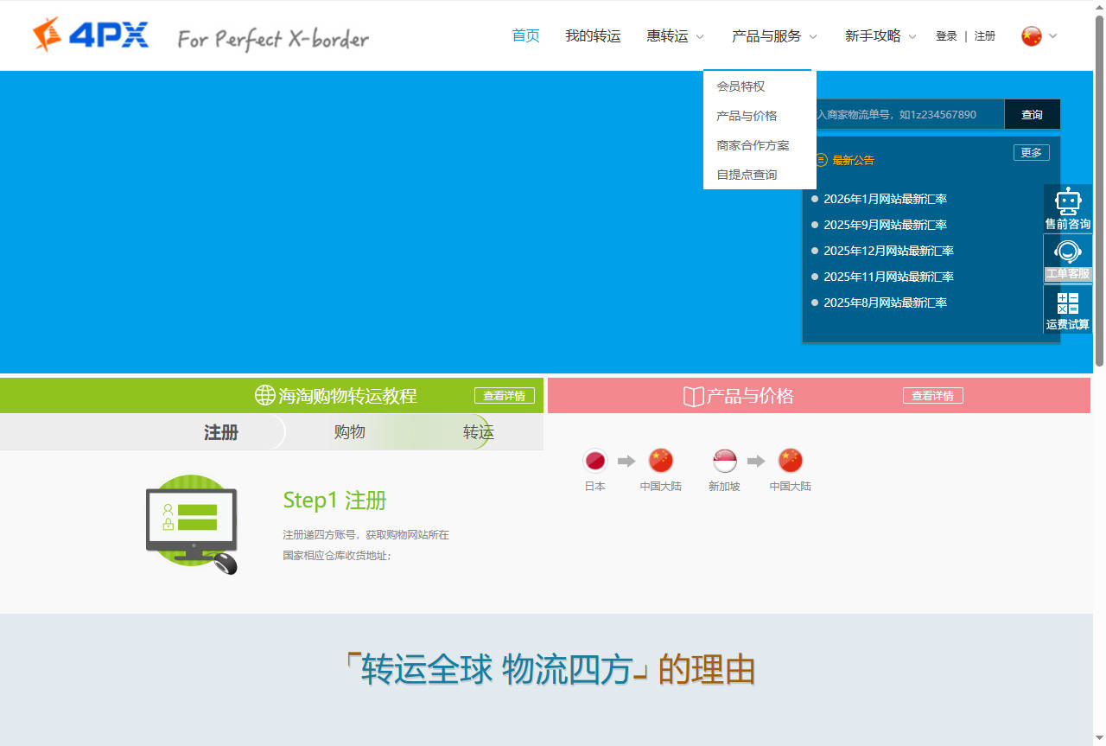Expand the 新手攻略 dropdown menu

pos(880,35)
